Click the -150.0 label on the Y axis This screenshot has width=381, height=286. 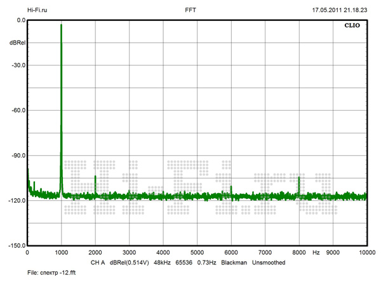(x=16, y=245)
